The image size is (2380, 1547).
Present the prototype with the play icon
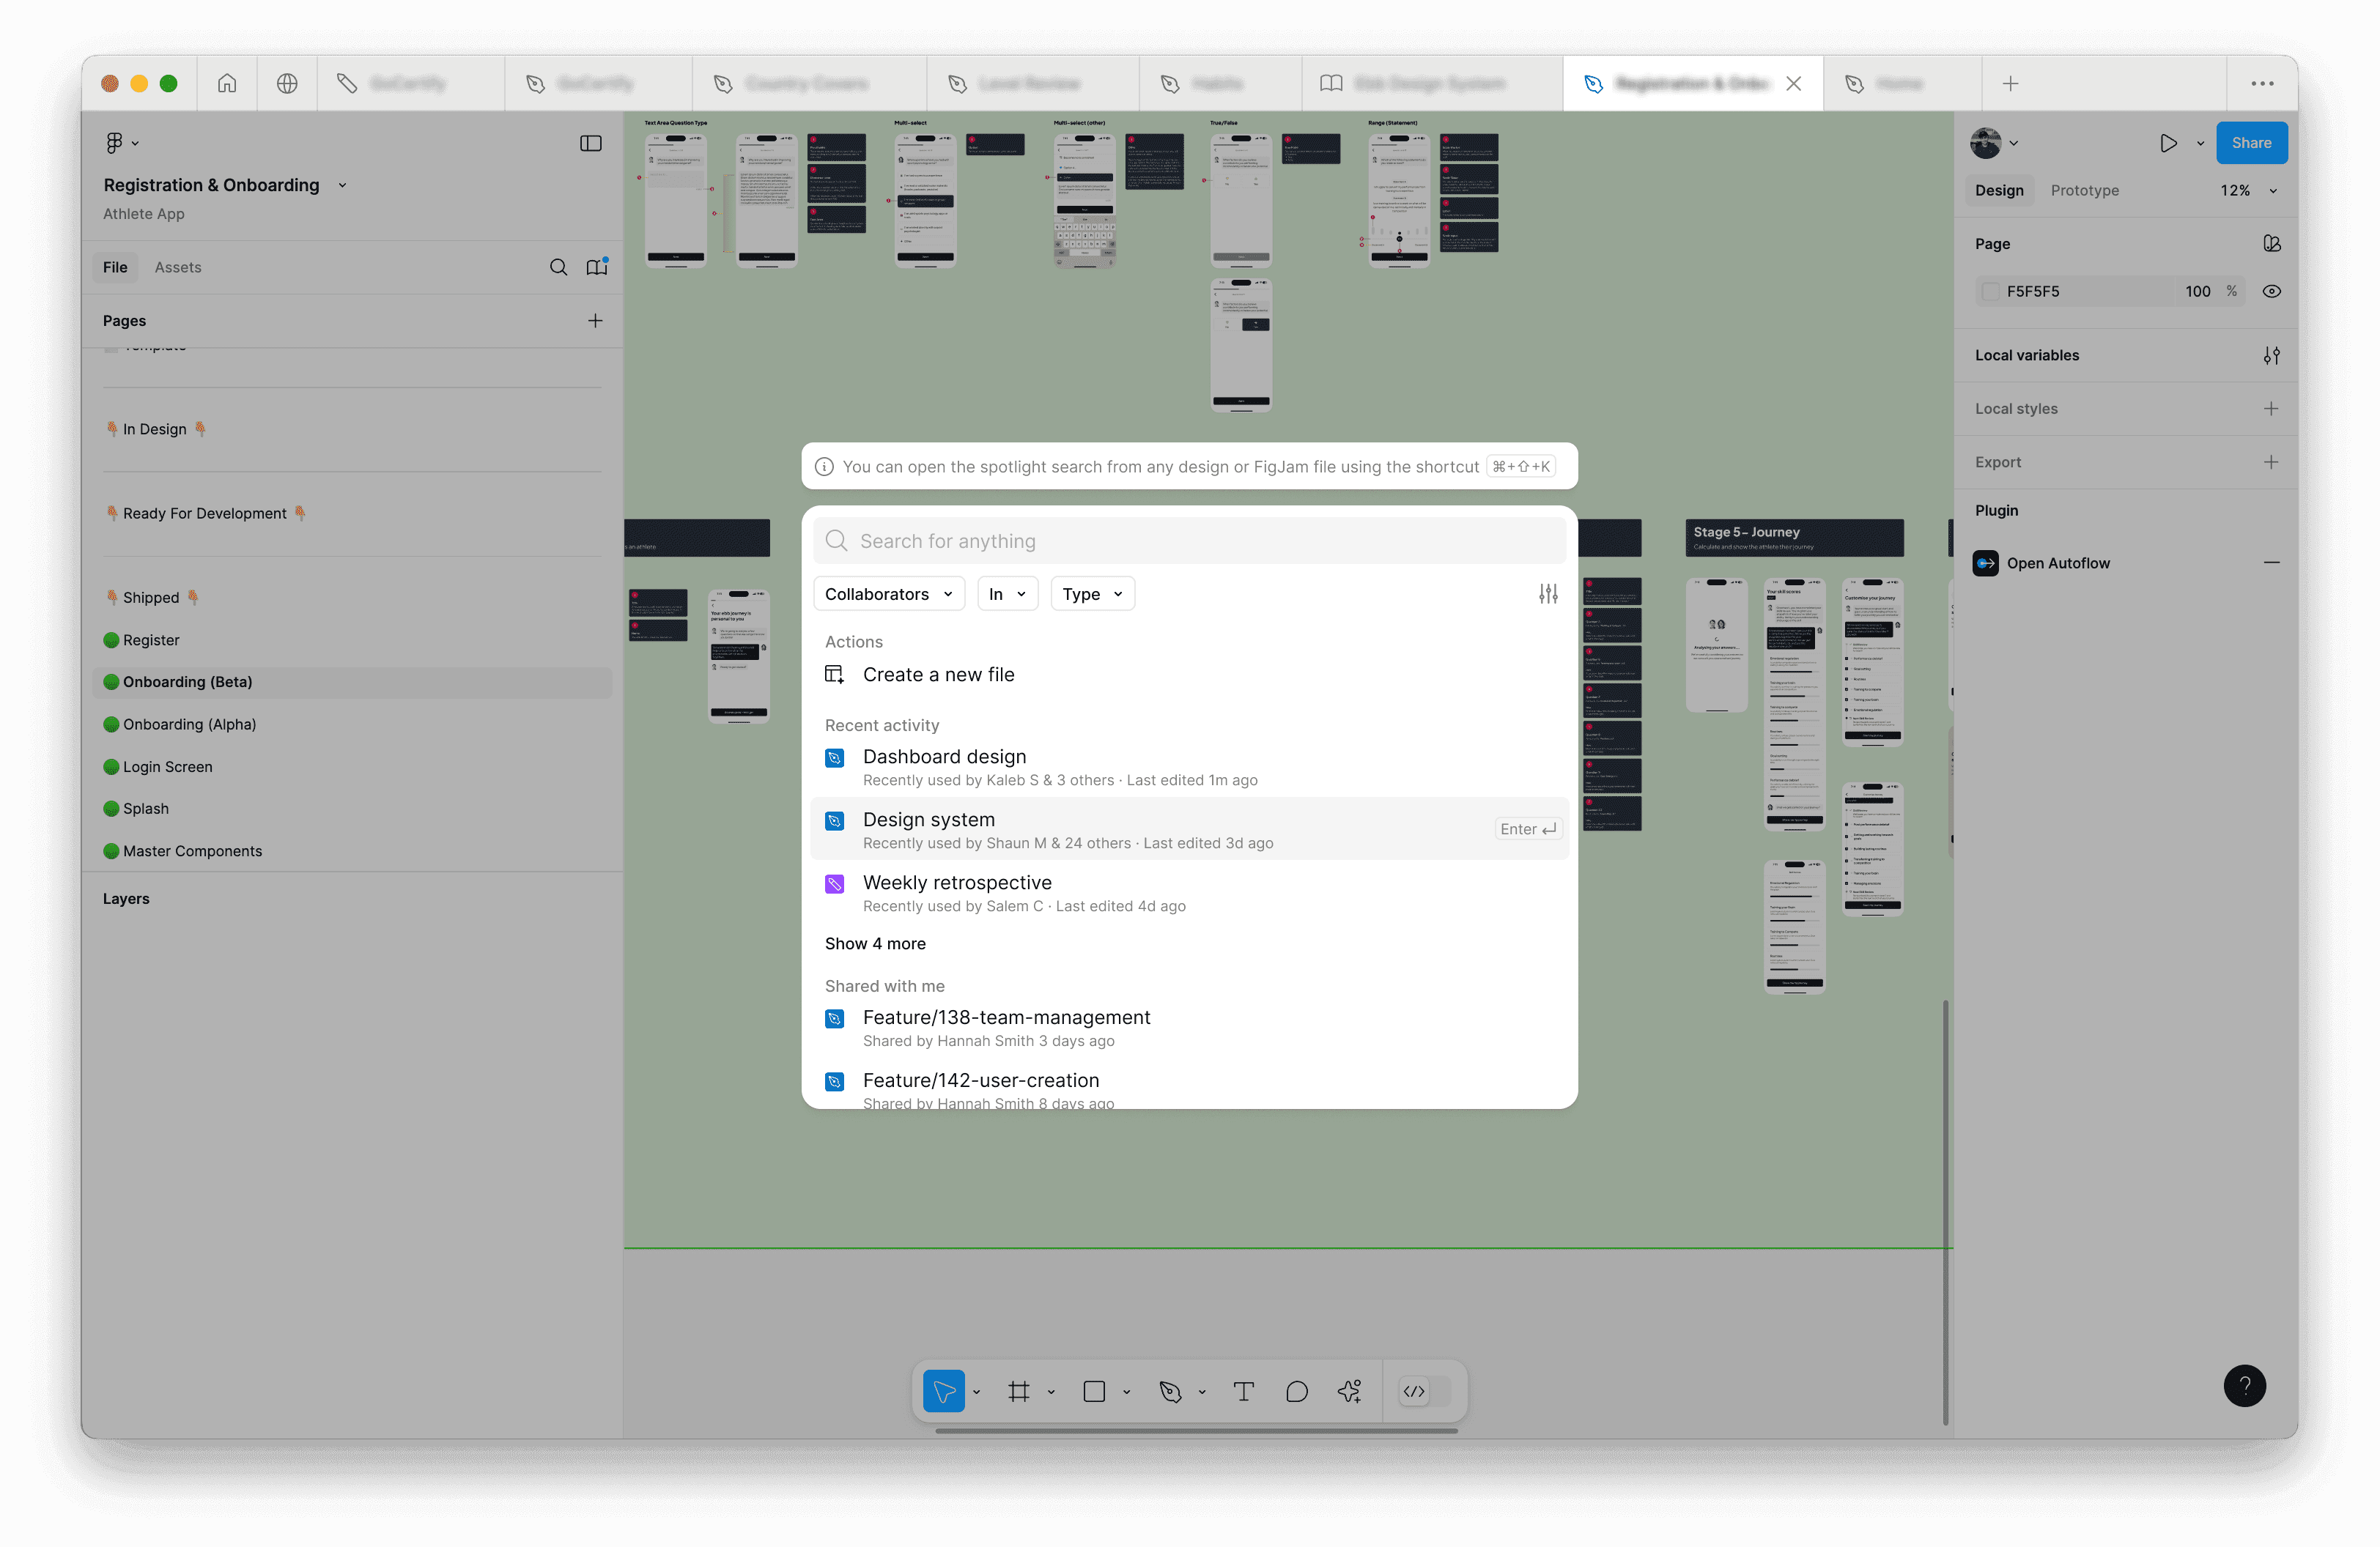[x=2168, y=143]
